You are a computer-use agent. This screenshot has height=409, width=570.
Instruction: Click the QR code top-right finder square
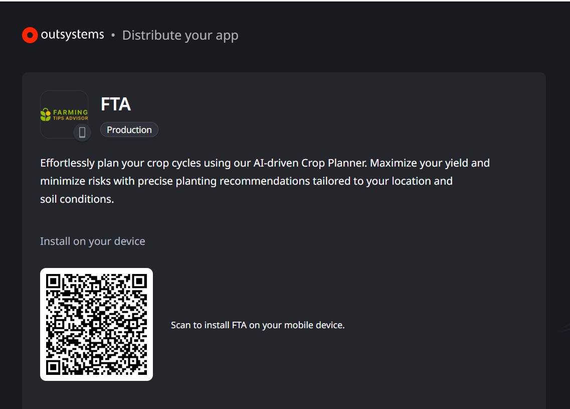pyautogui.click(x=139, y=281)
